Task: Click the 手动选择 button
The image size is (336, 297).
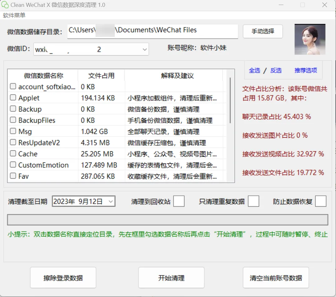Action: point(263,31)
